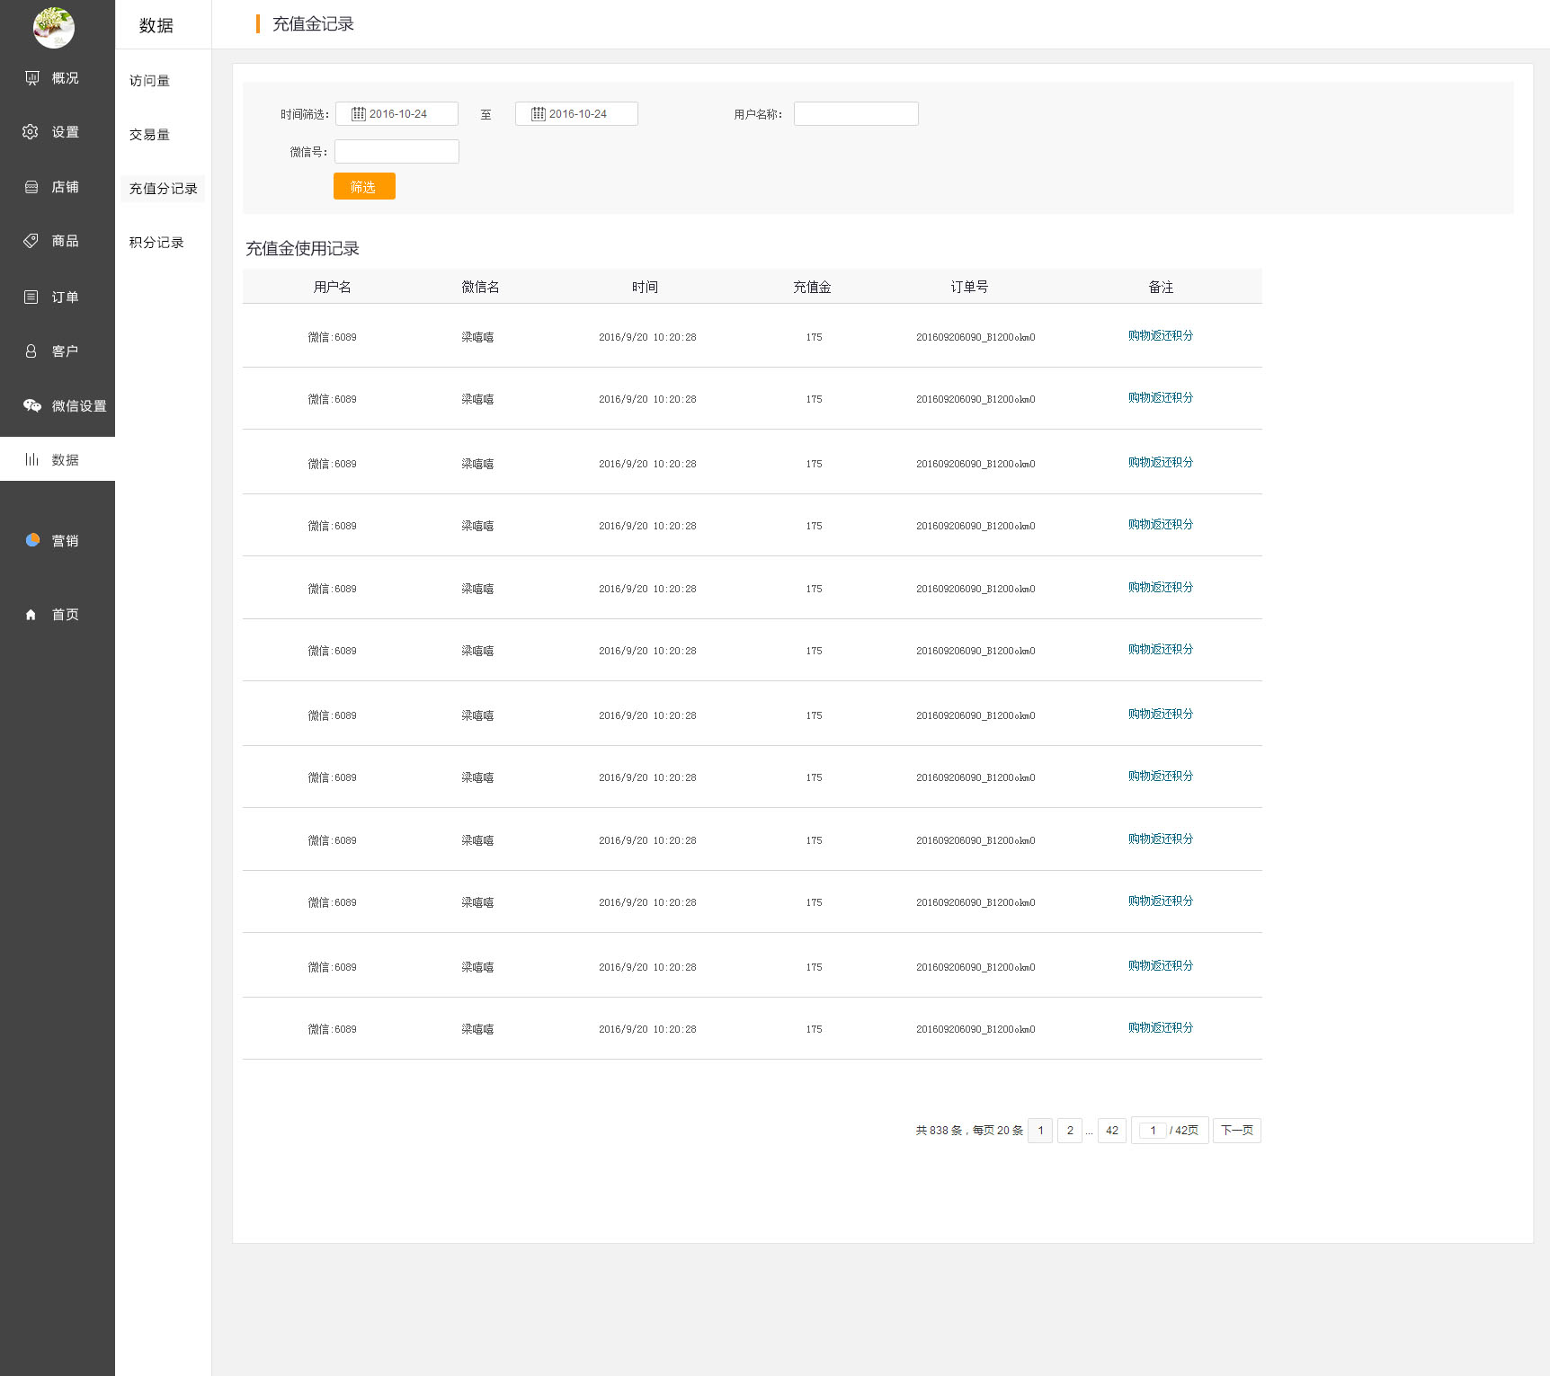Open the 交易量 submenu item

click(149, 135)
